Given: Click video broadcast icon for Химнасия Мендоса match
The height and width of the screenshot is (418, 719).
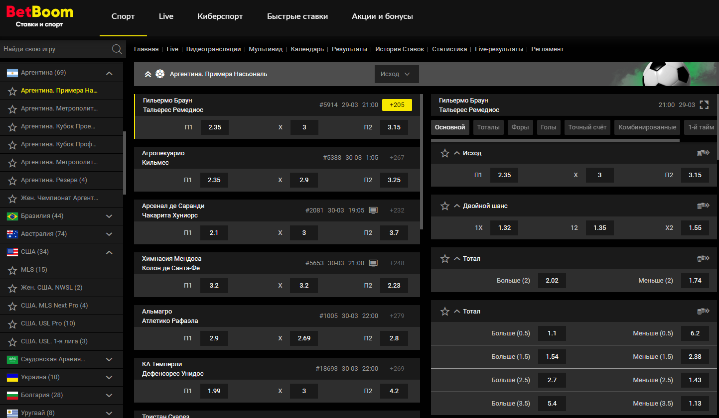Looking at the screenshot, I should (373, 263).
